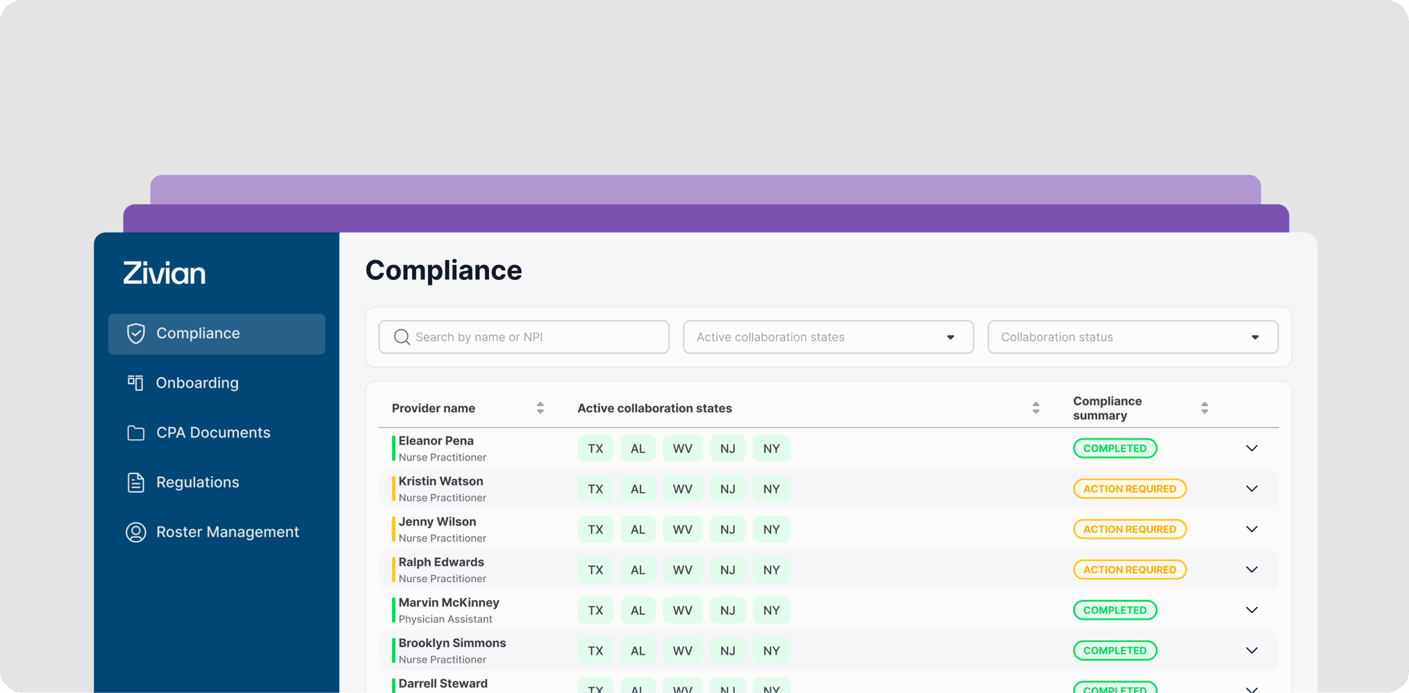Image resolution: width=1409 pixels, height=693 pixels.
Task: Click the Regulations document icon
Action: (x=135, y=482)
